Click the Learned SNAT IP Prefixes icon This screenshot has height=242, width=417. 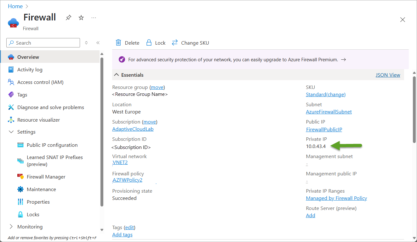[20, 161]
